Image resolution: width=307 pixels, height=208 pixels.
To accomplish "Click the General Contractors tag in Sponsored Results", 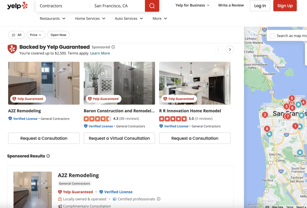I will click(x=74, y=183).
